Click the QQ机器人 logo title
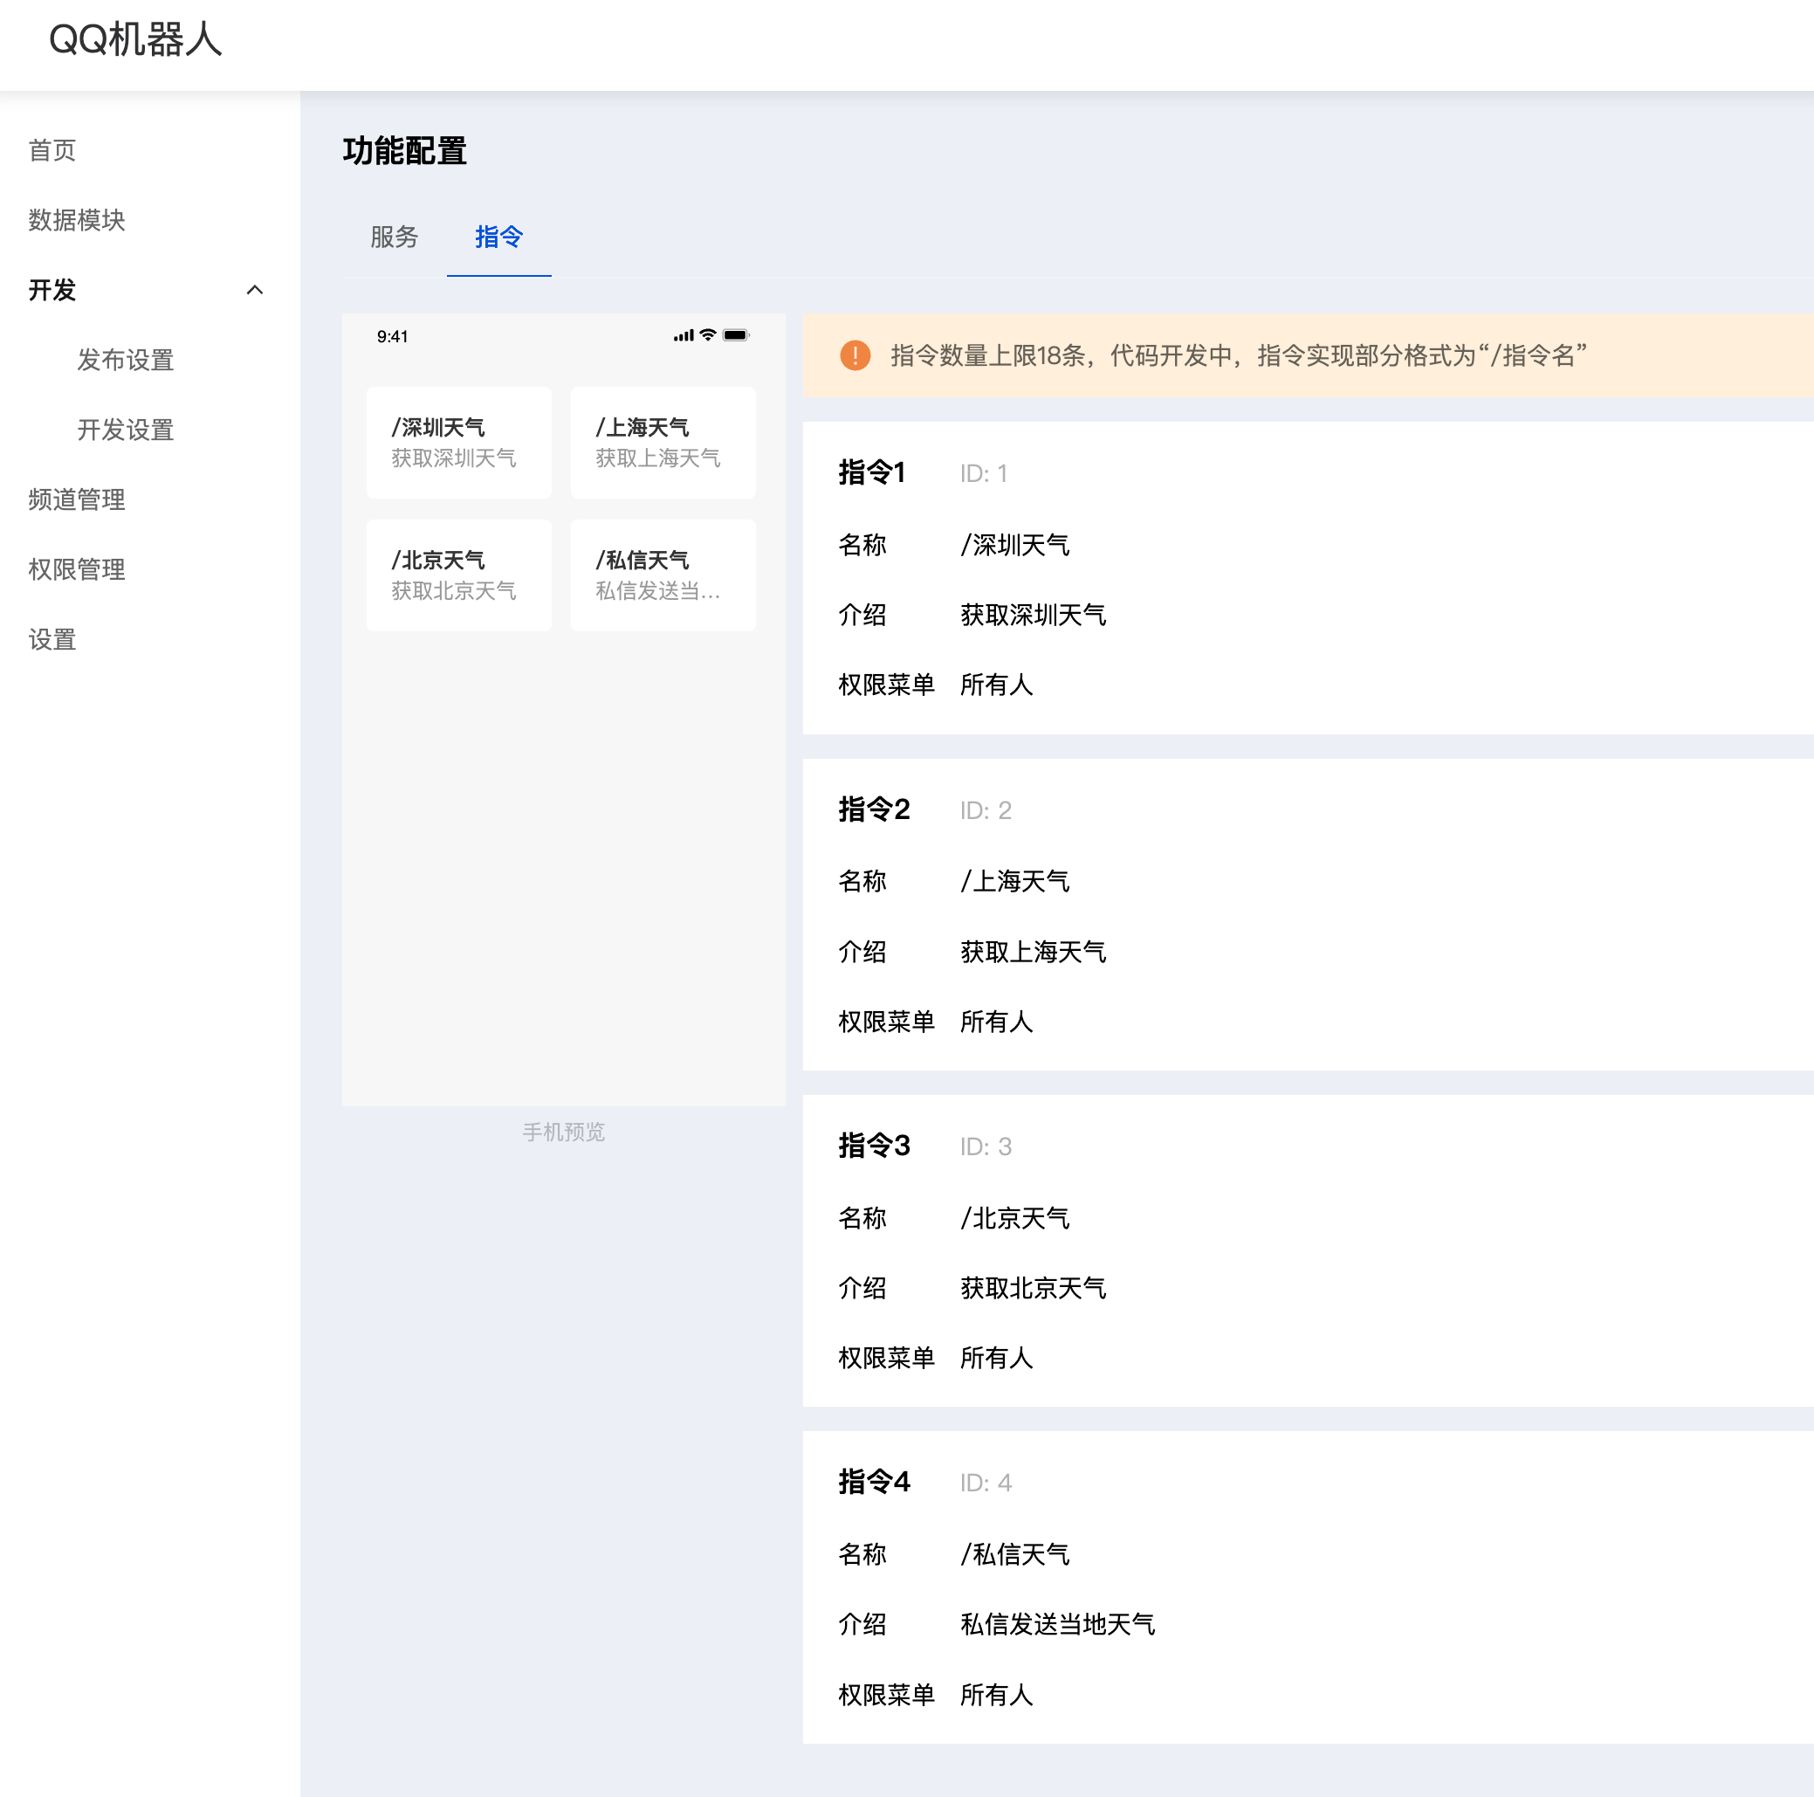Image resolution: width=1814 pixels, height=1797 pixels. (135, 40)
